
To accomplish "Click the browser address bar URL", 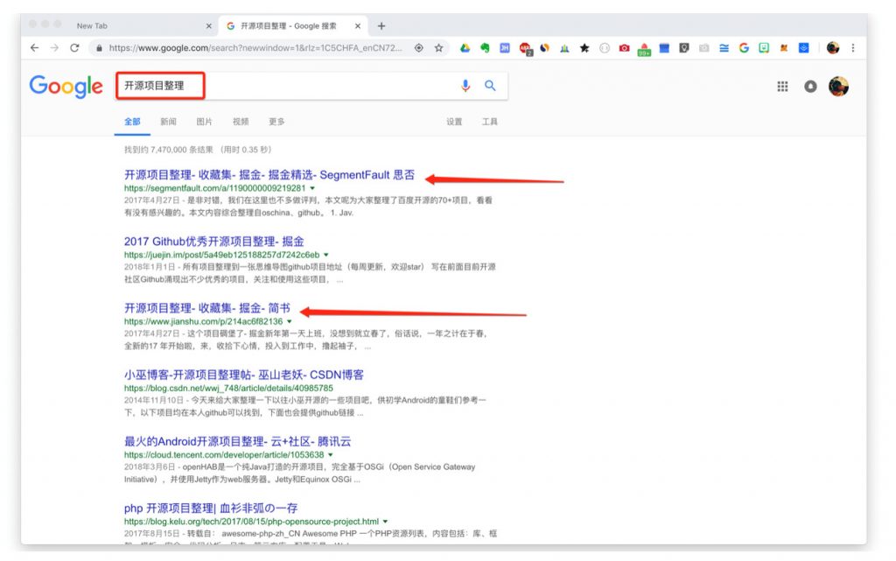I will 255,48.
